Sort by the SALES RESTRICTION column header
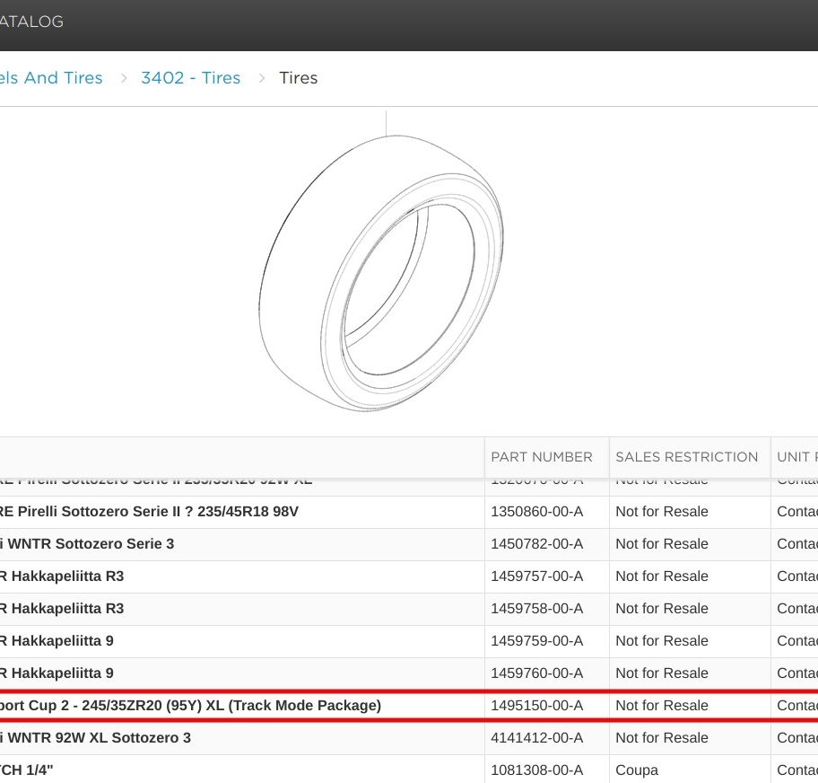Viewport: 818px width, 783px height. tap(686, 457)
